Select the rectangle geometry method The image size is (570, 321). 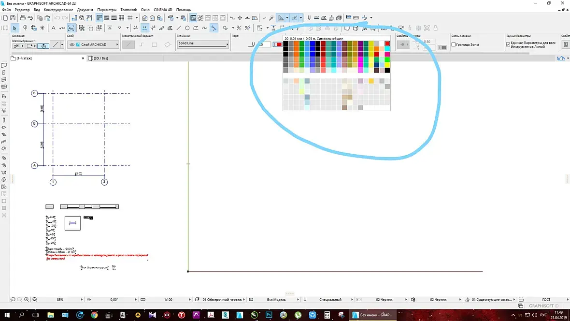point(155,45)
